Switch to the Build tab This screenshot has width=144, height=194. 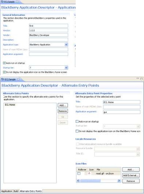pos(16,191)
